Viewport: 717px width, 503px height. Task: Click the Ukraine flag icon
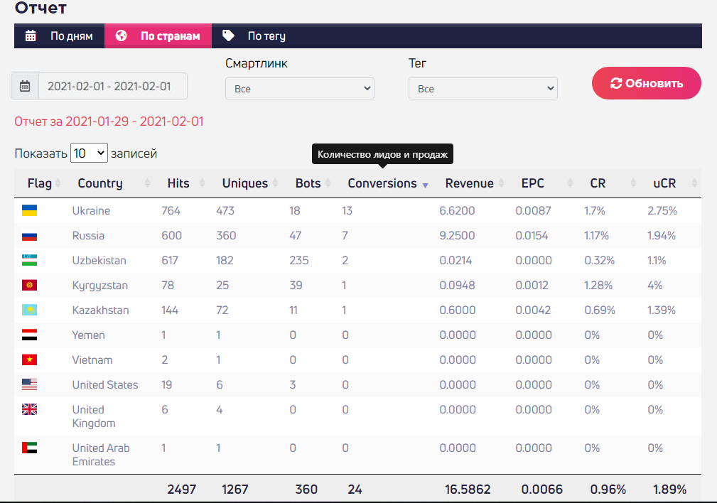pyautogui.click(x=29, y=210)
